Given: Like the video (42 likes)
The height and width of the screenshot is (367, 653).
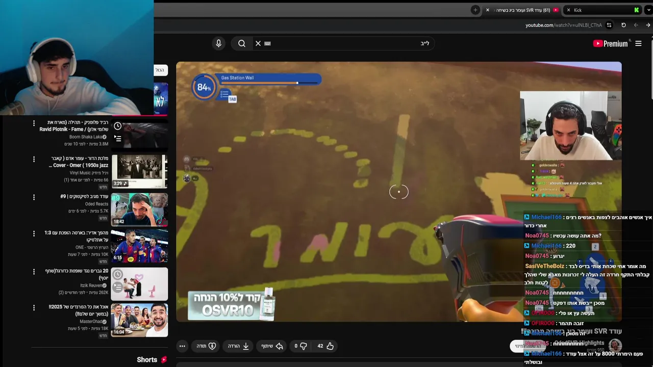Looking at the screenshot, I should (x=325, y=346).
